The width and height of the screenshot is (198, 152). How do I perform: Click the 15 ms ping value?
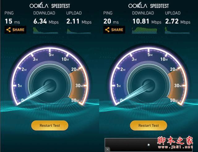click(x=12, y=21)
